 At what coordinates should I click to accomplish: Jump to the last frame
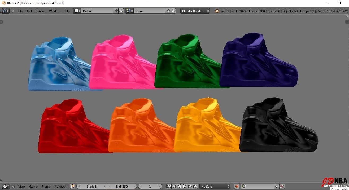[195, 186]
